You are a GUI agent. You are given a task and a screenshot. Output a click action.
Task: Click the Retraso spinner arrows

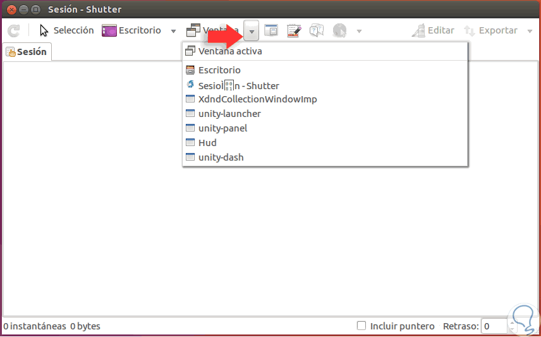(x=512, y=326)
